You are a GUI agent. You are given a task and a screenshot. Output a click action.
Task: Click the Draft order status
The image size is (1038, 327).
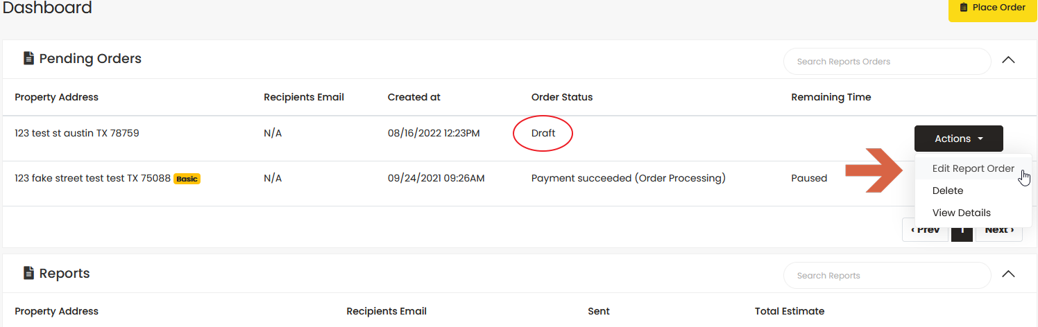coord(543,133)
